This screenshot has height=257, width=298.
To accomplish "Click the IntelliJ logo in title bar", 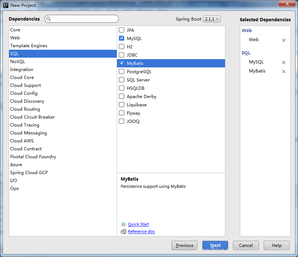I will [x=6, y=5].
